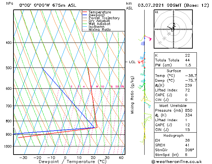This screenshot has height=164, width=212.
Task: Click the 800 hPa pressure label
Action: 9,121
